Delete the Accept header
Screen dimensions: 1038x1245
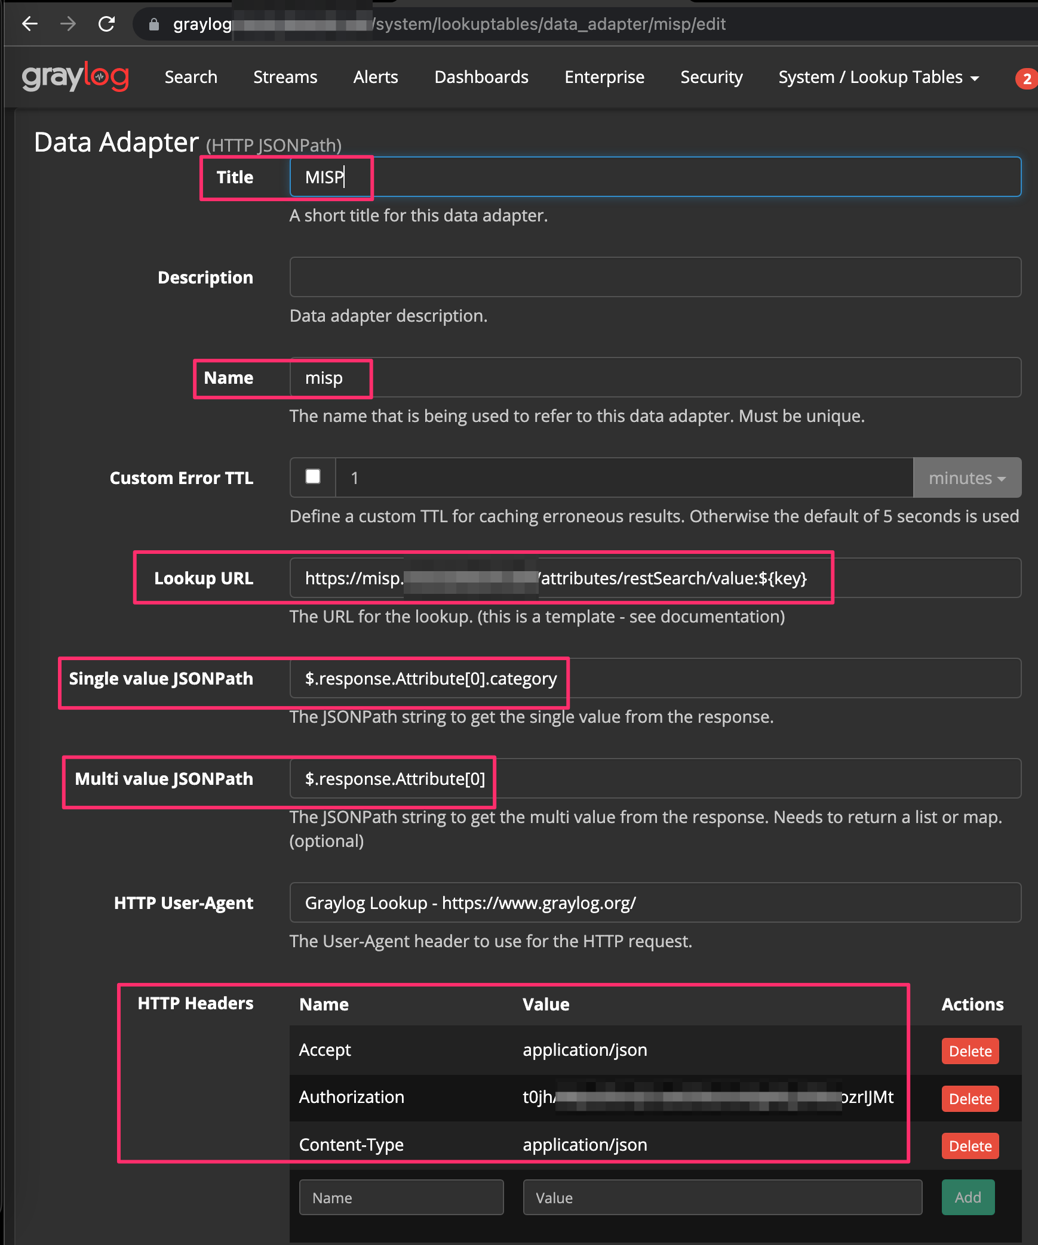(970, 1051)
